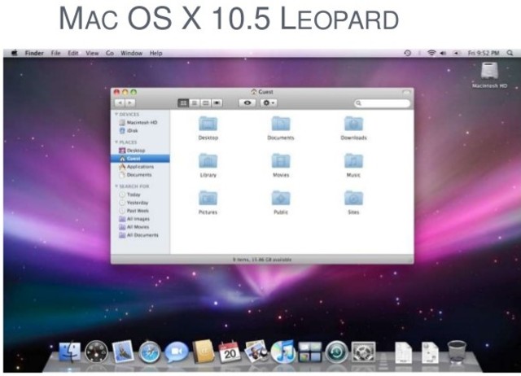Launch Dashboard from the Dock
The width and height of the screenshot is (521, 376).
pos(96,352)
